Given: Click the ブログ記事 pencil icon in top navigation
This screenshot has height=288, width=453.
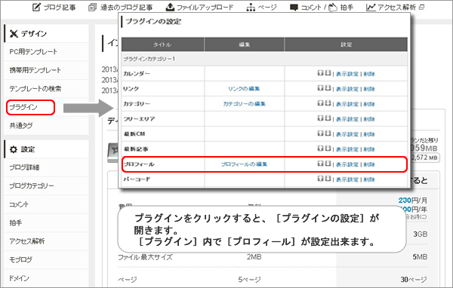Looking at the screenshot, I should pos(36,8).
